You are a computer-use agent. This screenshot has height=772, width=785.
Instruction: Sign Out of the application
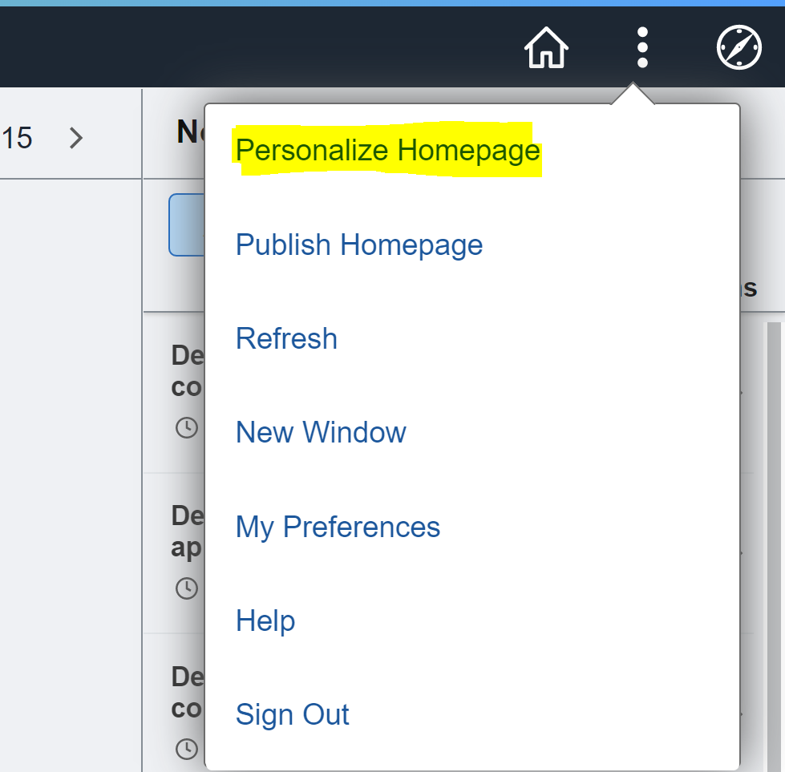tap(293, 714)
